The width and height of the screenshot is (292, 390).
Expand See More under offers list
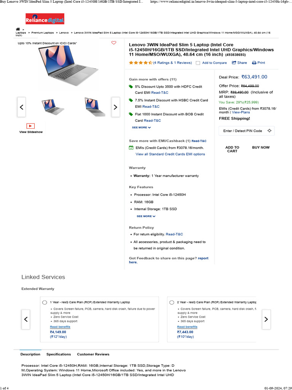point(141,128)
